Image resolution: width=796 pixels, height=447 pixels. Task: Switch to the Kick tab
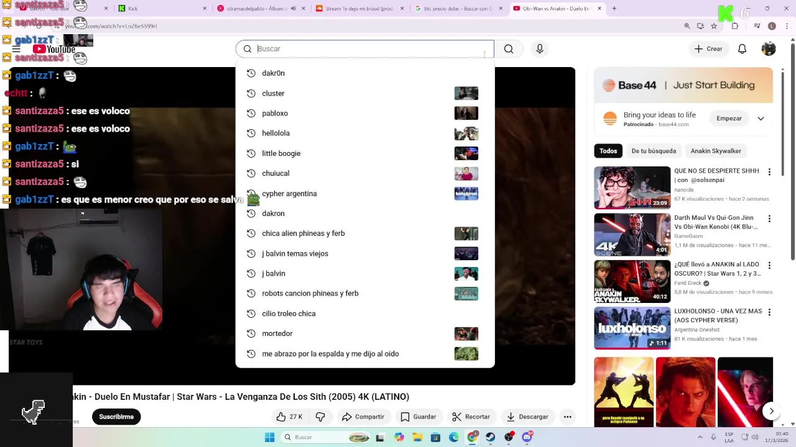(x=162, y=9)
